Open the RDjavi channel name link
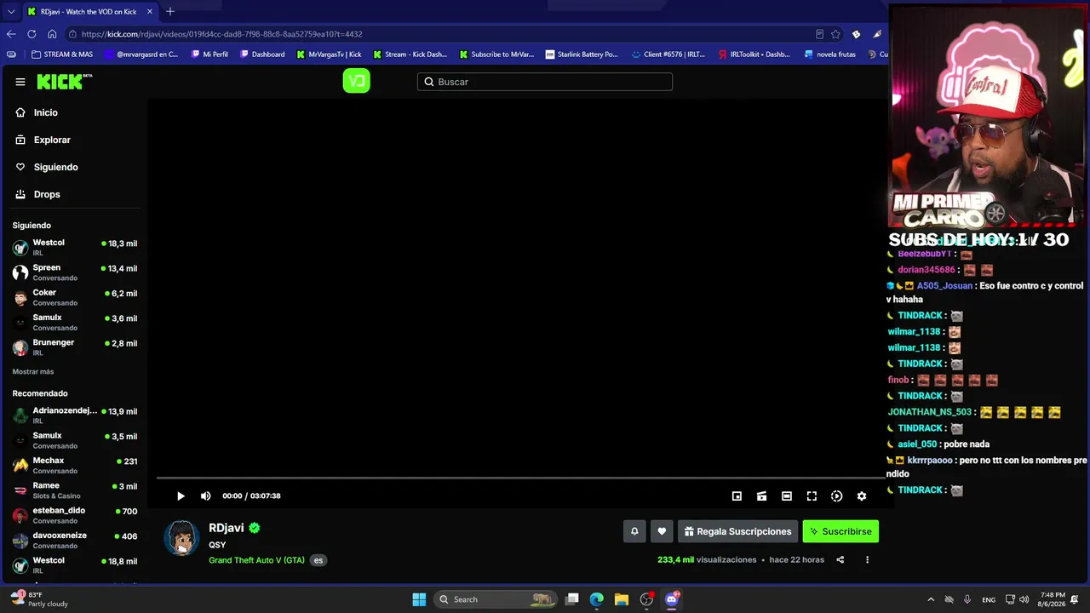Image resolution: width=1090 pixels, height=613 pixels. click(227, 528)
